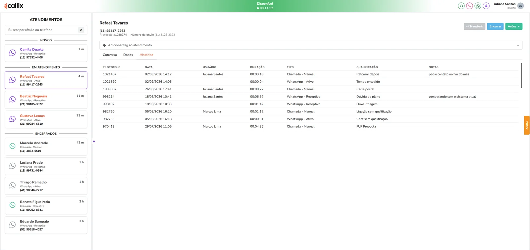This screenshot has height=250, width=530.
Task: Click WhatsApp icon on Beatriz Nogueira card
Action: click(12, 99)
